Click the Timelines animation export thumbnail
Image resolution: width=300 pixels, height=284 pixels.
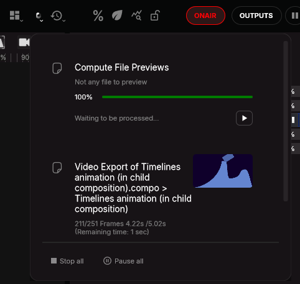(223, 171)
